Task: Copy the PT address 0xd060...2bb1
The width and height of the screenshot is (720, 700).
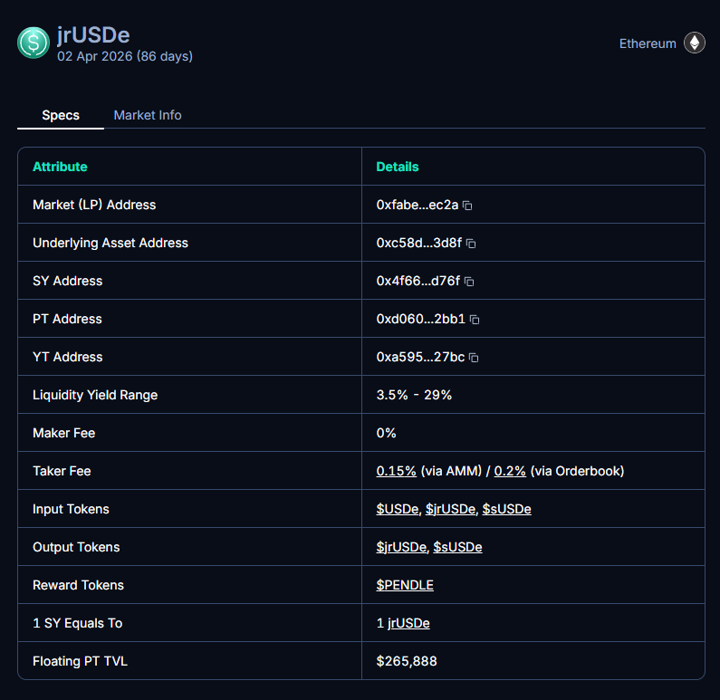Action: pos(475,320)
